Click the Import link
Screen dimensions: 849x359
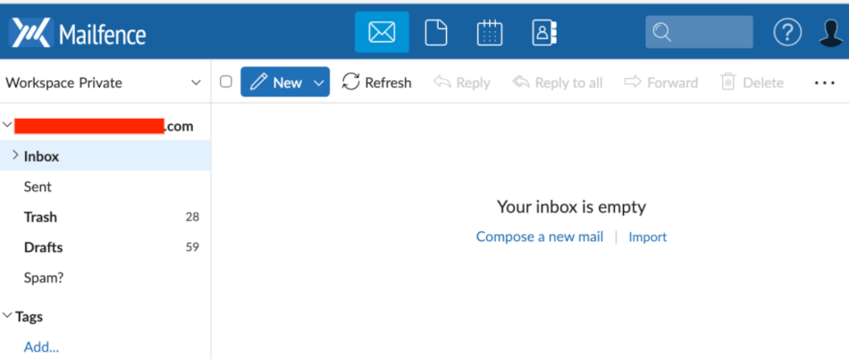[647, 237]
